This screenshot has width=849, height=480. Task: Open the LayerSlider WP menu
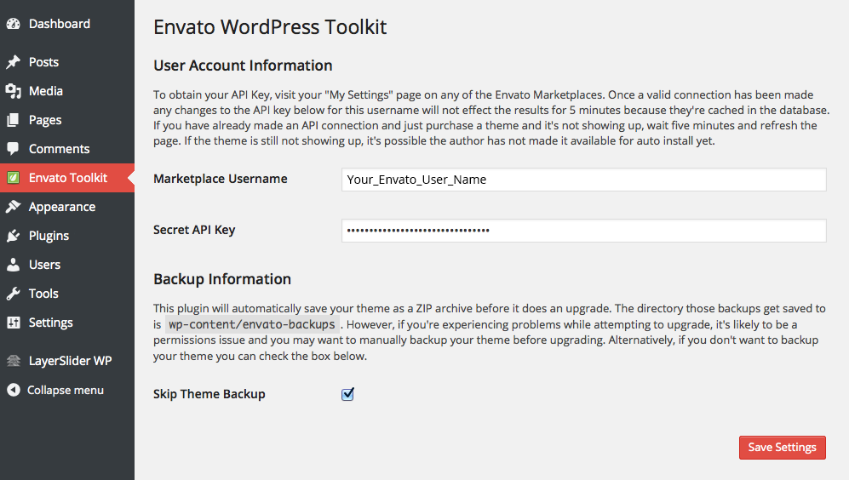coord(70,361)
